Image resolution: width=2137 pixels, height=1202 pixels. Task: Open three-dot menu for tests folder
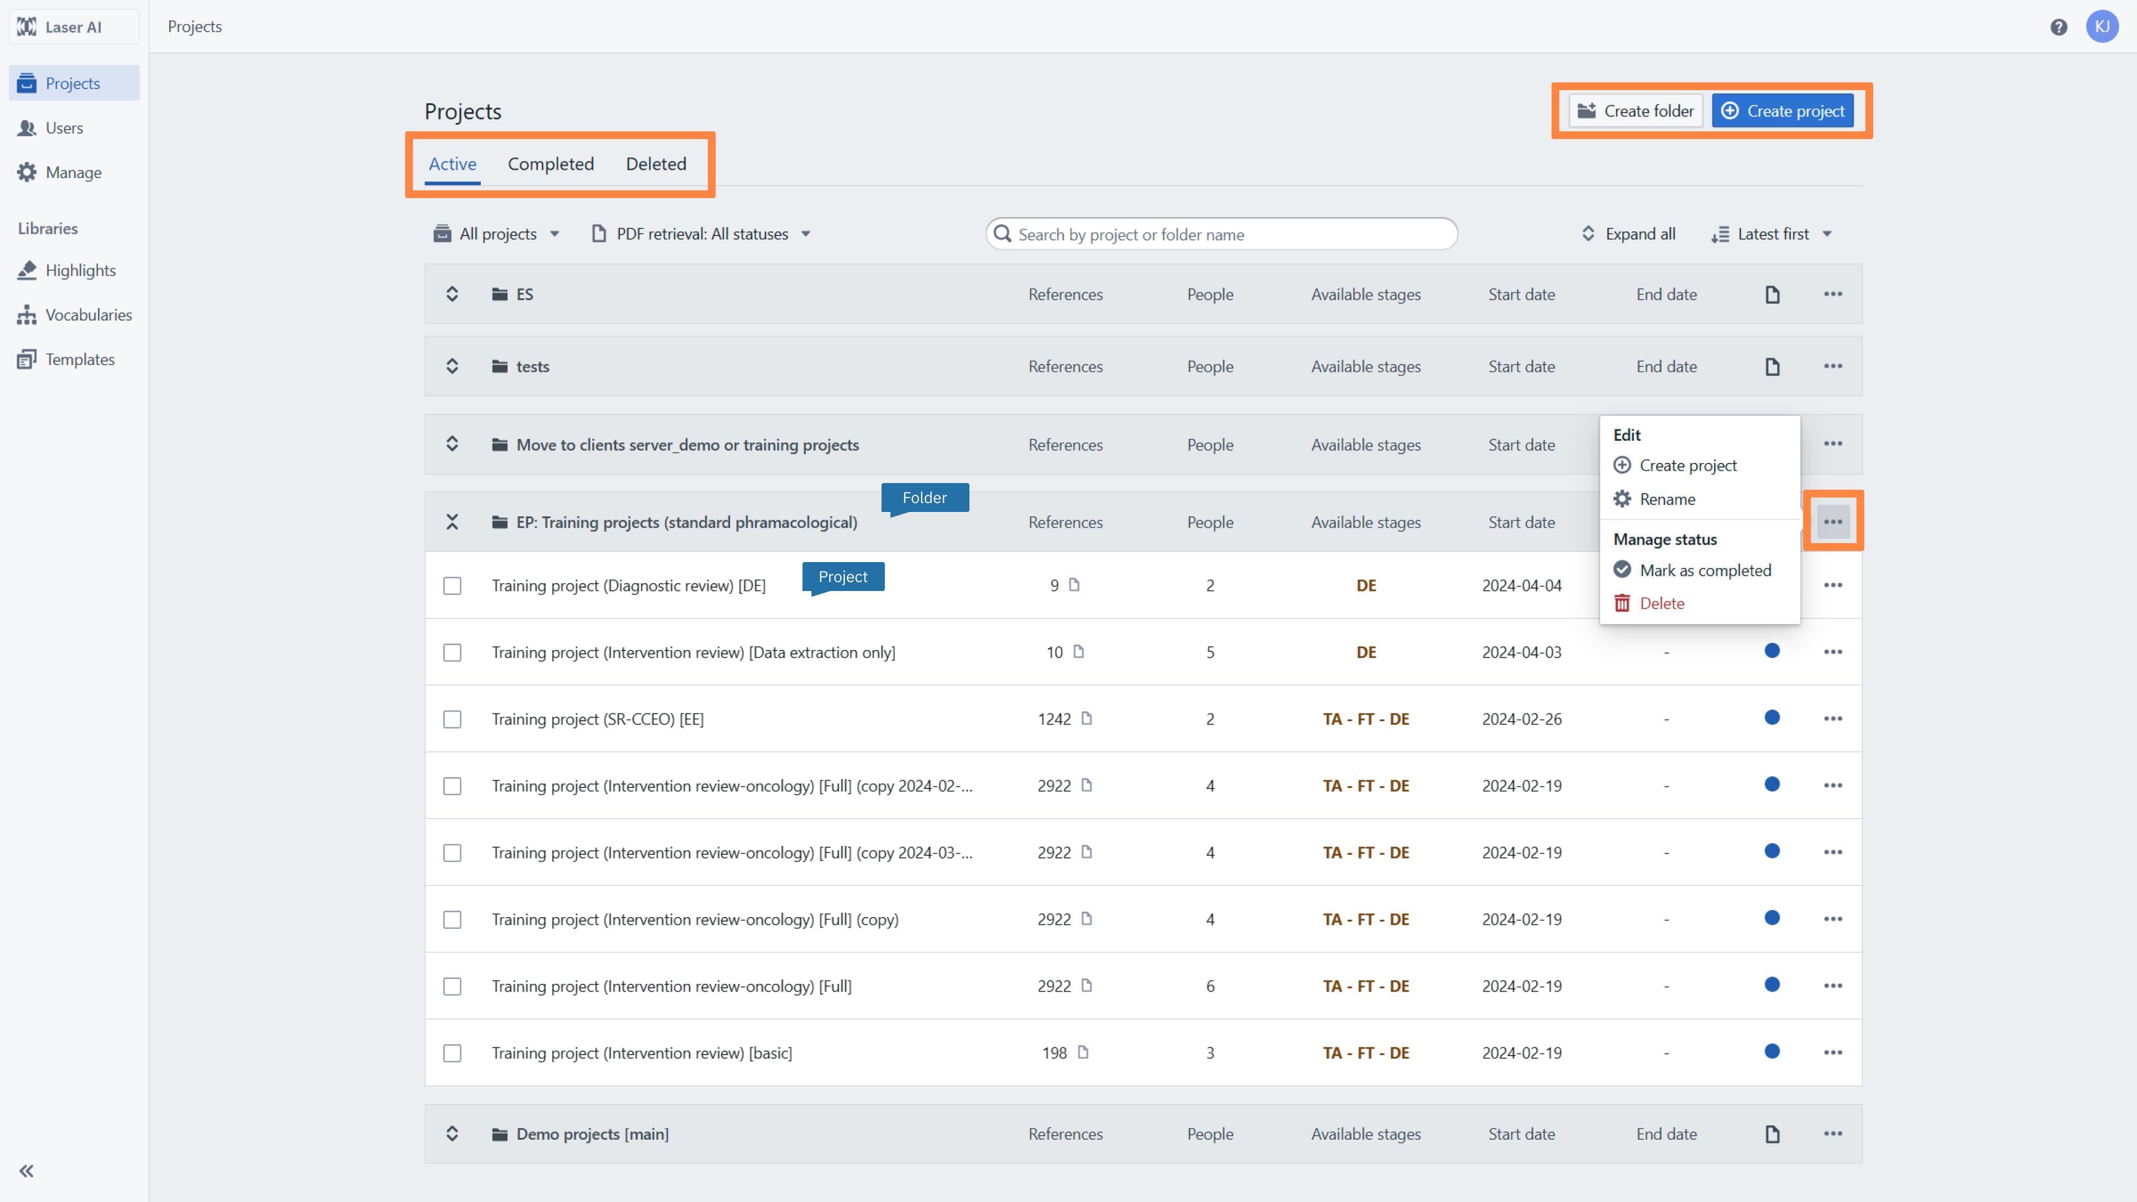pos(1833,367)
